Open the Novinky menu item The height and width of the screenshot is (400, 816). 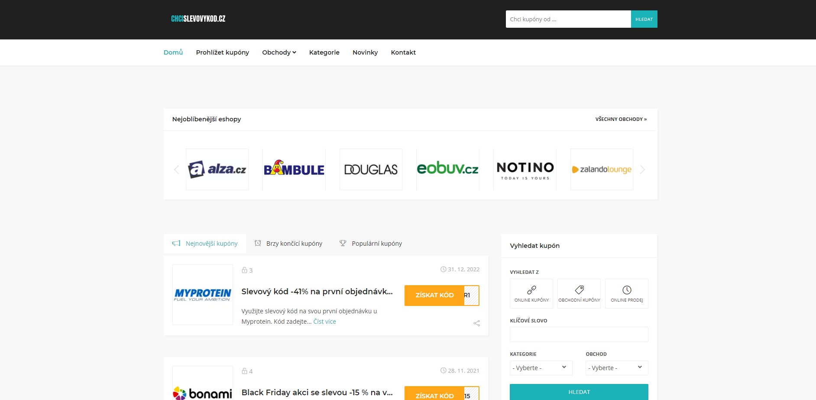click(x=365, y=52)
